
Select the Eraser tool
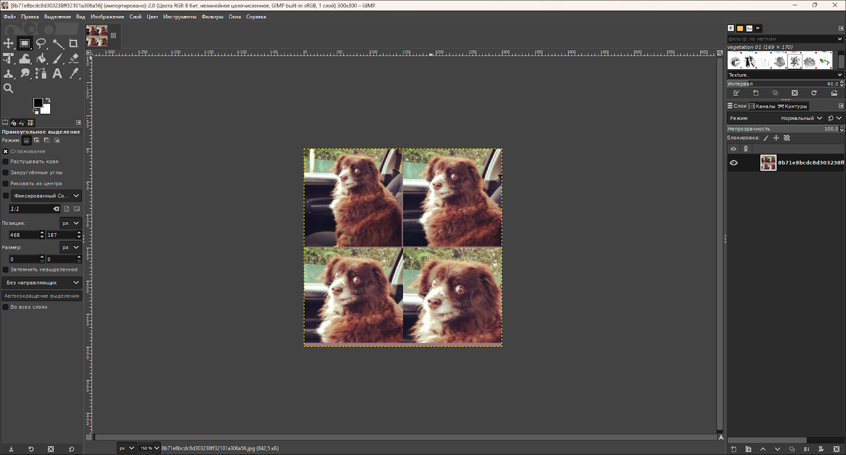[74, 59]
